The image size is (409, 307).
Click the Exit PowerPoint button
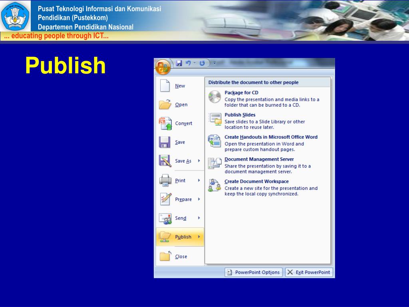(x=309, y=272)
